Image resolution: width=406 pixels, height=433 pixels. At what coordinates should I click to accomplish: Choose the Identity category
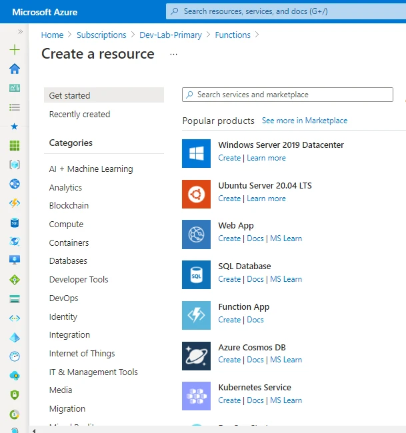pyautogui.click(x=63, y=316)
